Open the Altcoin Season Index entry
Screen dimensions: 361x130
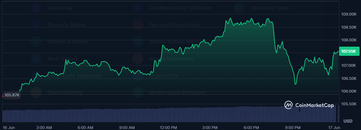pyautogui.click(x=174, y=42)
